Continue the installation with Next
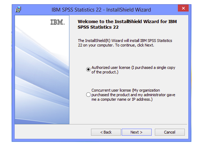 click(137, 132)
